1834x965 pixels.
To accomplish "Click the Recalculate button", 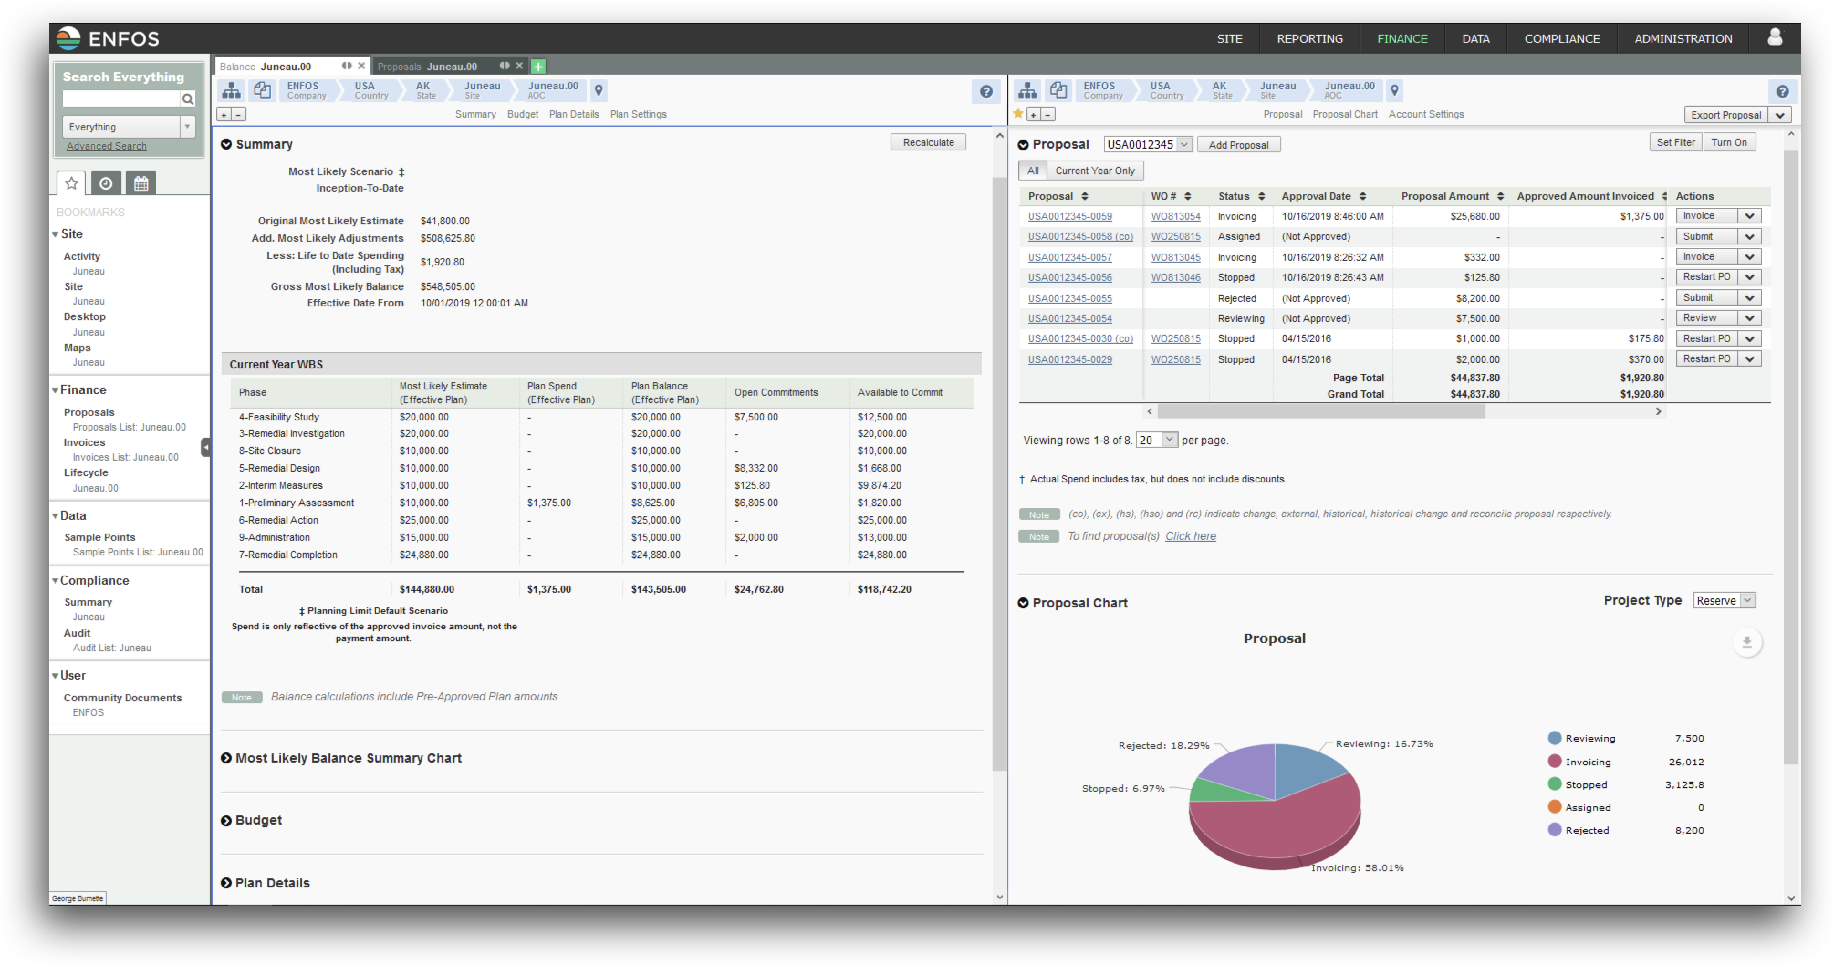I will tap(927, 142).
